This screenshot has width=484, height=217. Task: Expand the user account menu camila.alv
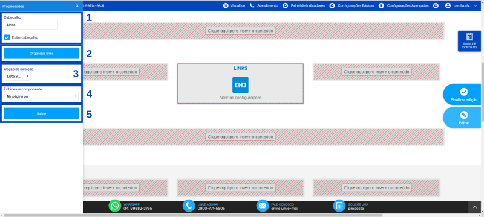[461, 5]
